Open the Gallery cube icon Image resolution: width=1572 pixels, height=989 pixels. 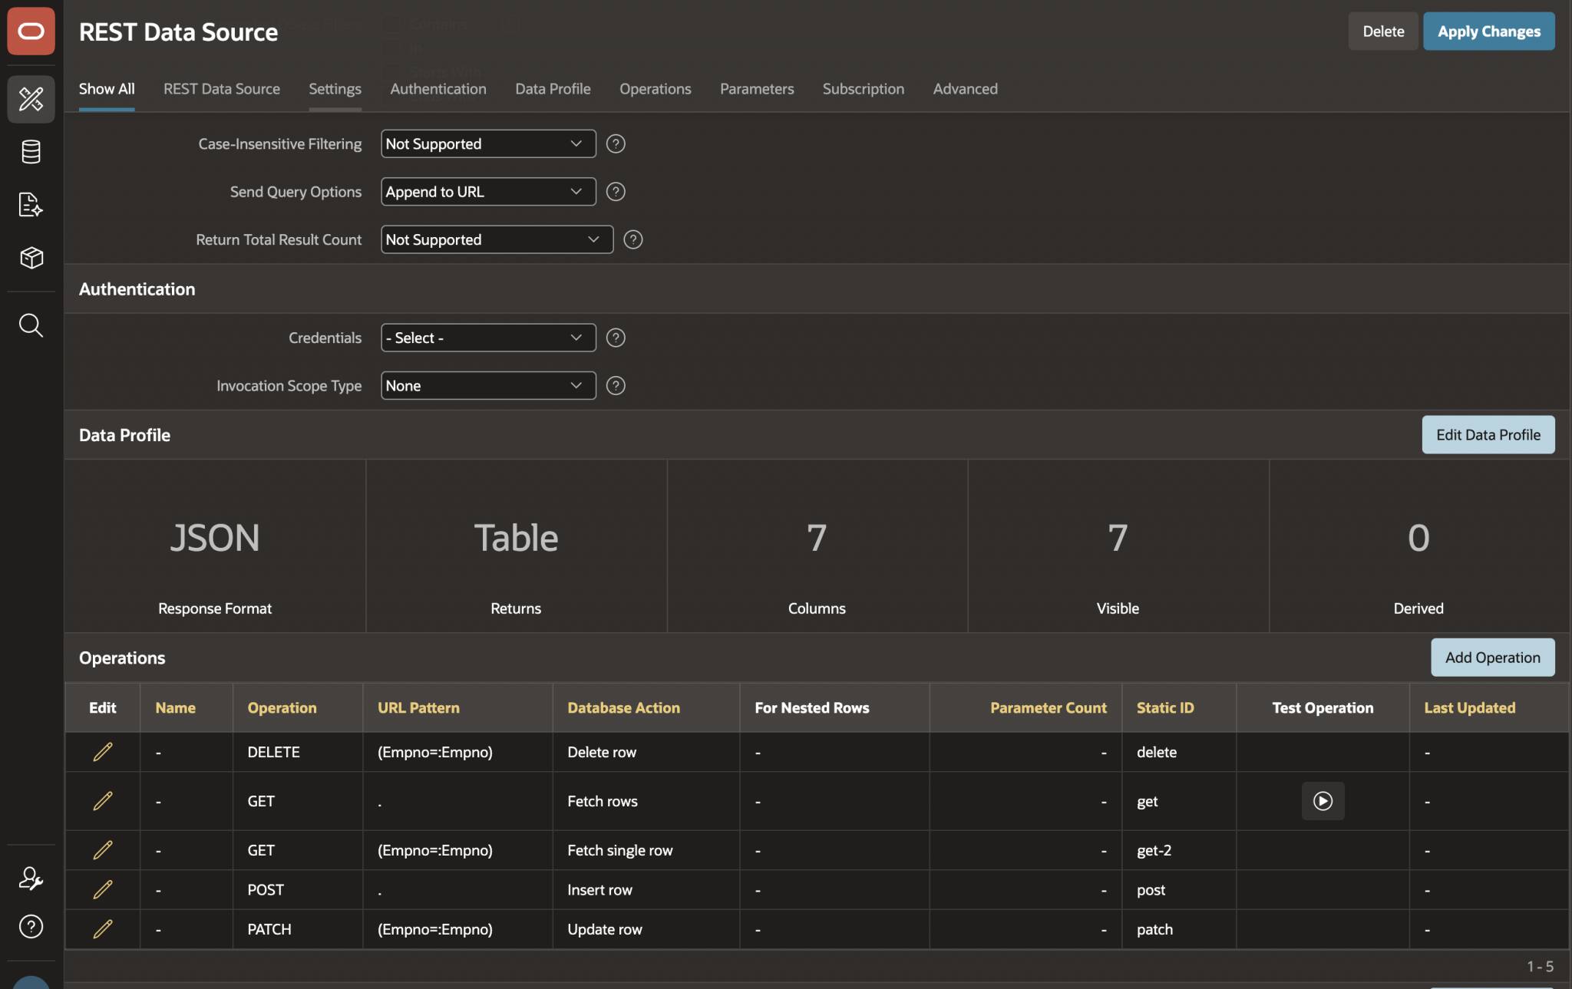tap(31, 257)
